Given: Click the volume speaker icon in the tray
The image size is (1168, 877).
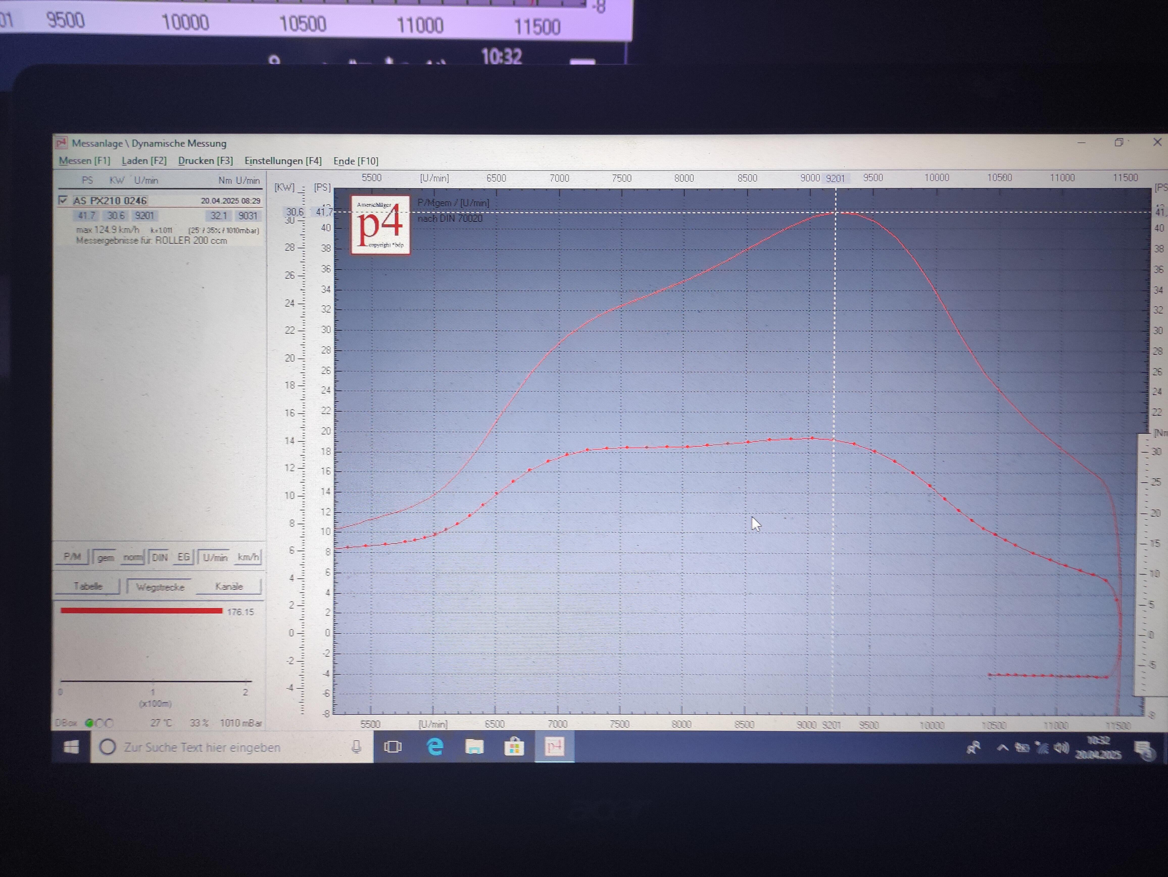Looking at the screenshot, I should click(1061, 748).
